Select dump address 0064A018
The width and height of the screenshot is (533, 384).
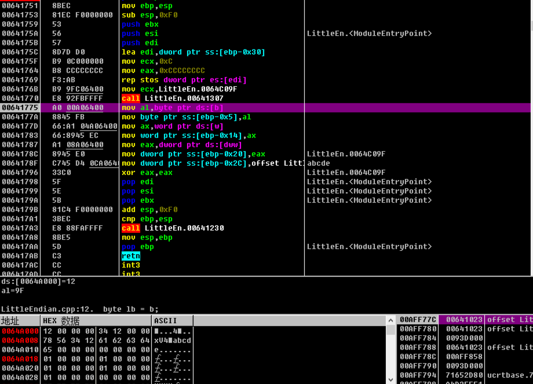20,359
